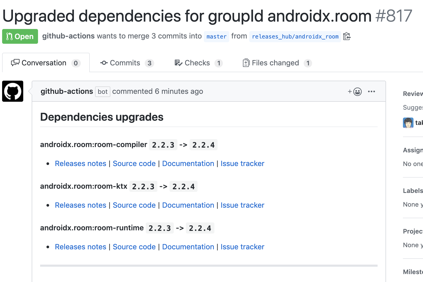Screen dimensions: 423x282
Task: Click the github-actions avatar image
Action: [13, 91]
